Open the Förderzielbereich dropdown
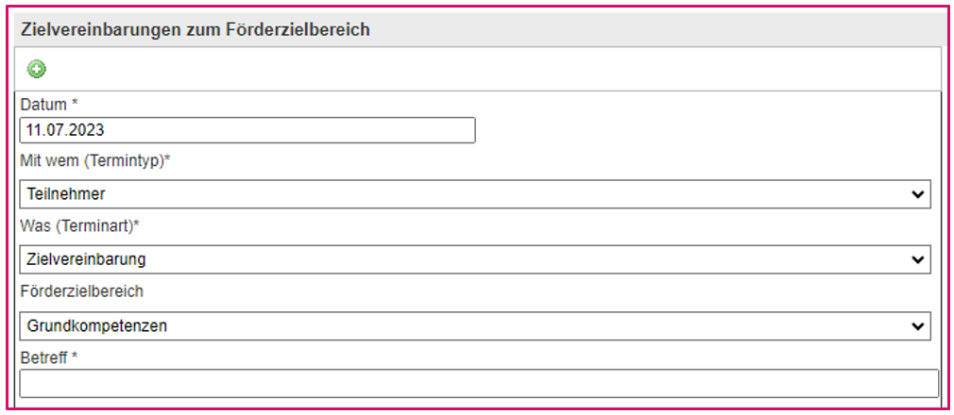 tap(475, 325)
